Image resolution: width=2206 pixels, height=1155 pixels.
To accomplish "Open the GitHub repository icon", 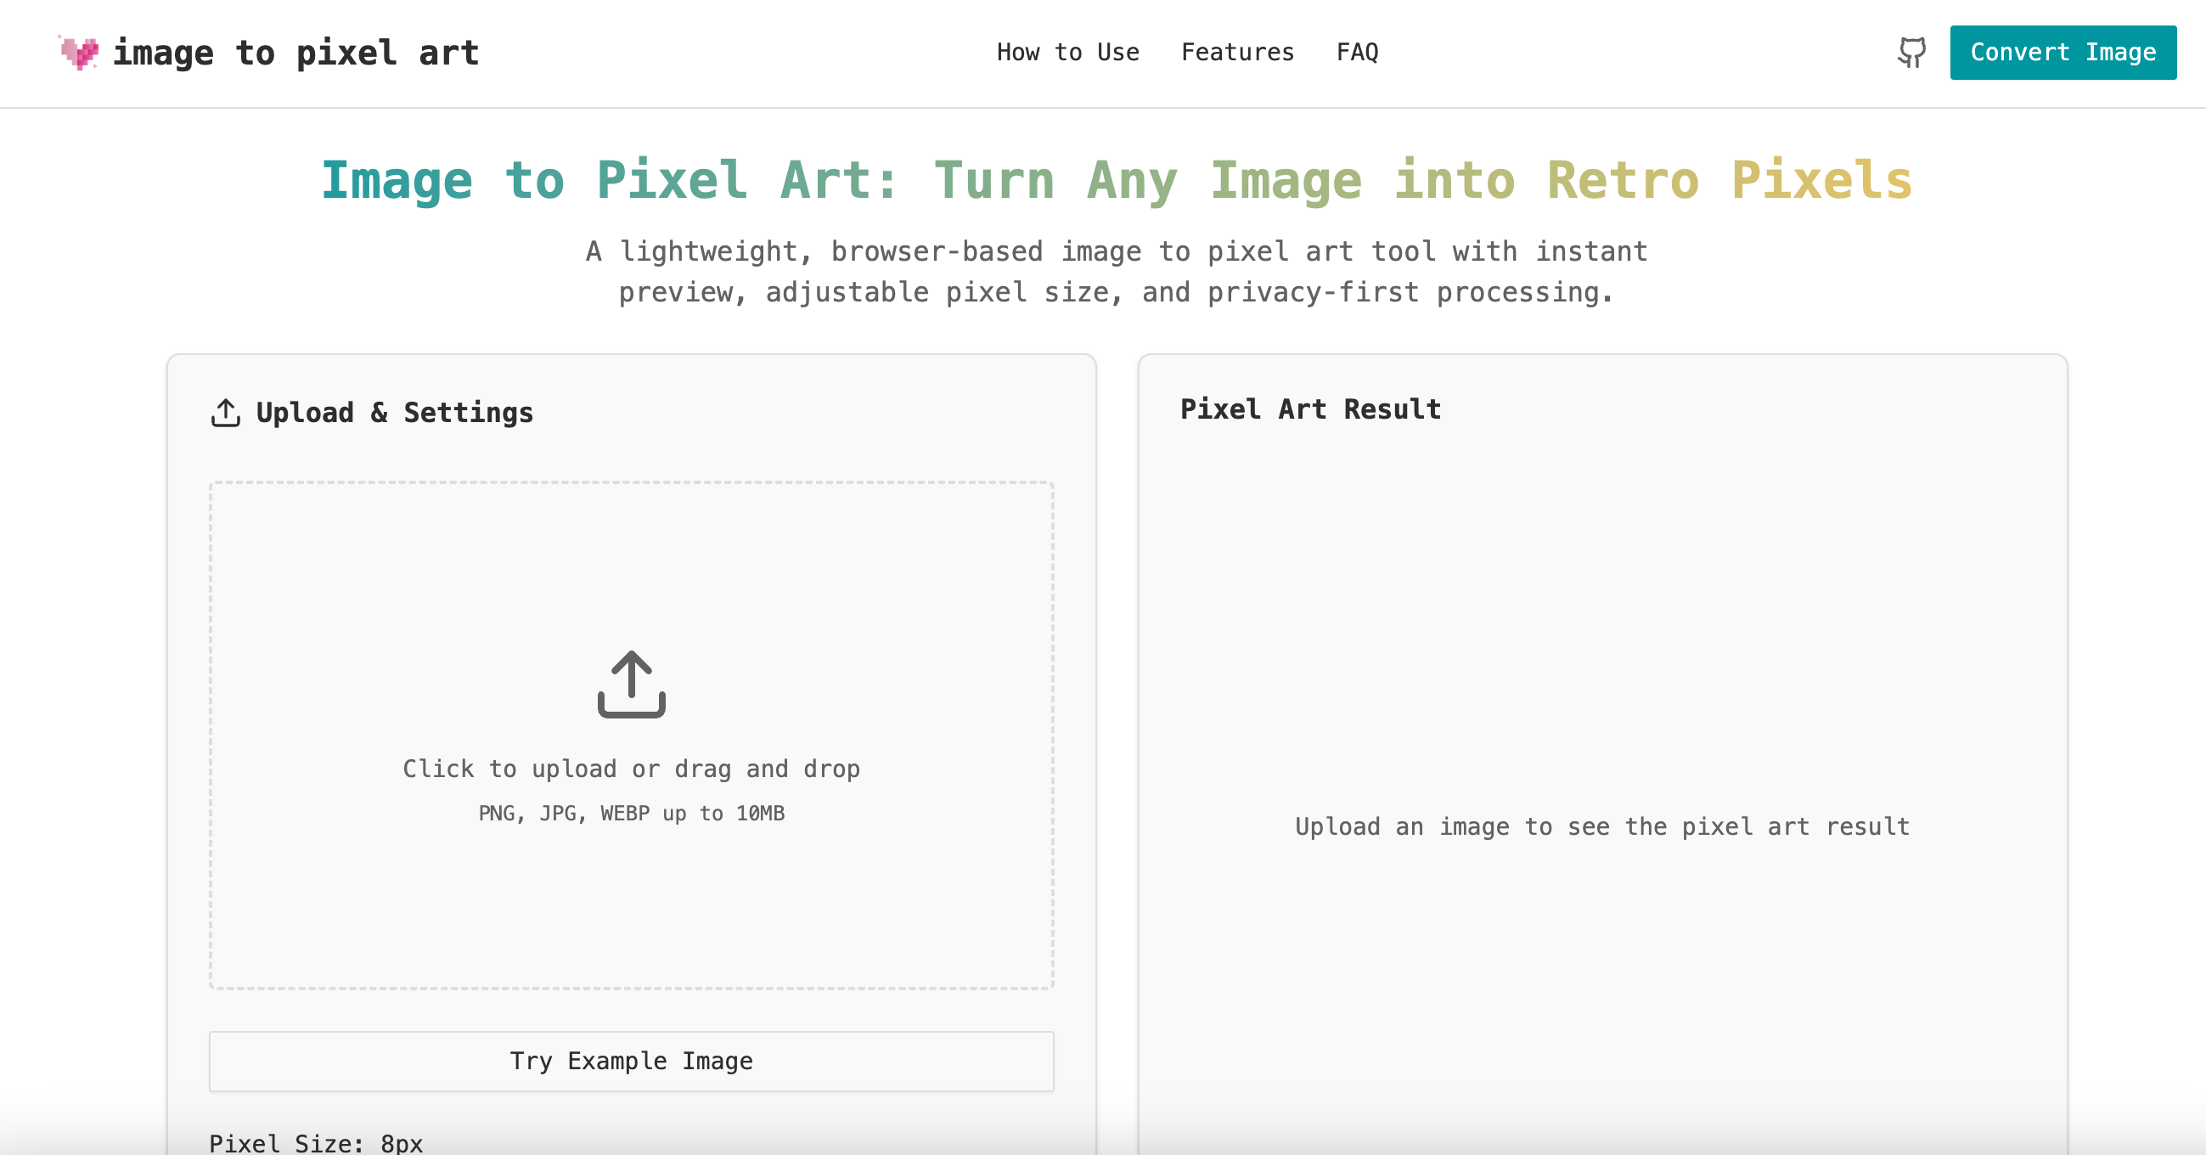I will (1911, 53).
